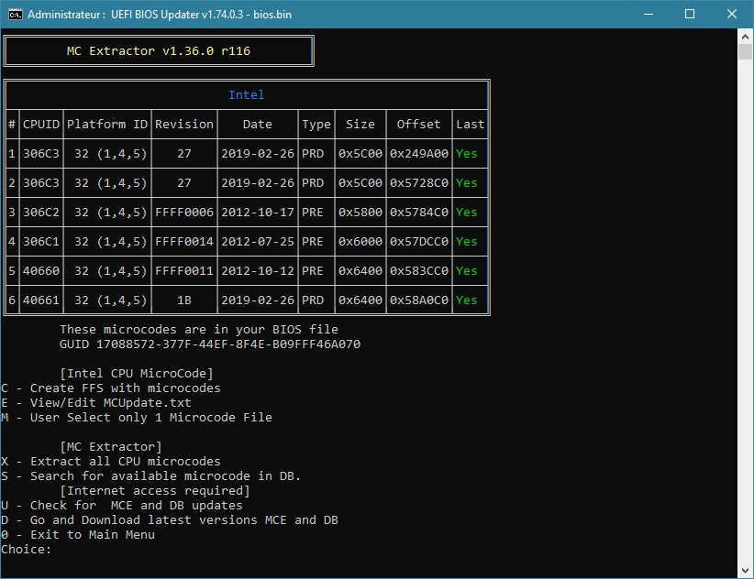Click 'D - Go and Download latest versions' option
The height and width of the screenshot is (579, 754).
coord(170,520)
